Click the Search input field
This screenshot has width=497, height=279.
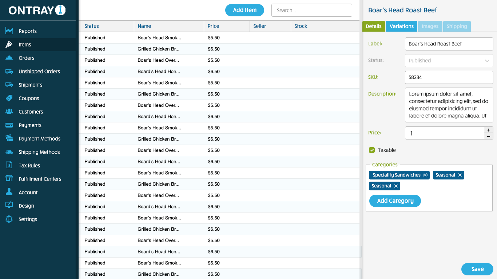(312, 10)
